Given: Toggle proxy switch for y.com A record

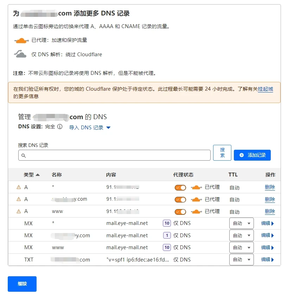Looking at the screenshot, I should [180, 200].
